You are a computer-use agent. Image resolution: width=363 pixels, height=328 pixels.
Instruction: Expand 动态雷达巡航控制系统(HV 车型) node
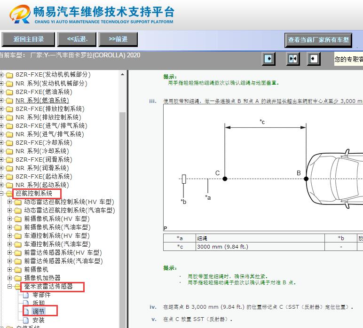tap(10, 202)
